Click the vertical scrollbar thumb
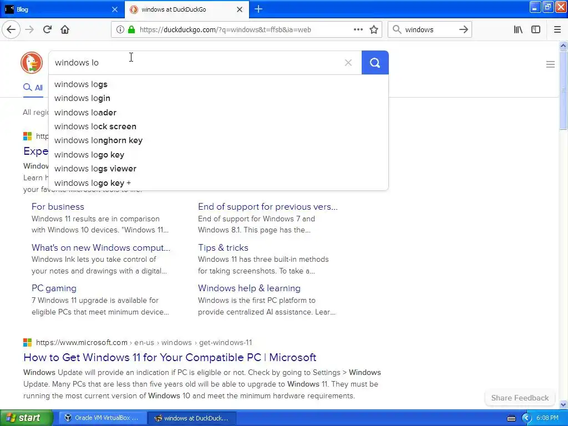This screenshot has width=568, height=426. click(564, 90)
